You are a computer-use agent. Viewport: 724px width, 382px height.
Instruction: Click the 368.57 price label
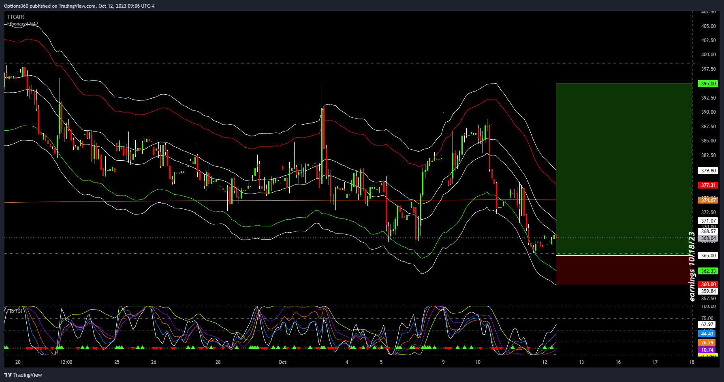click(708, 231)
